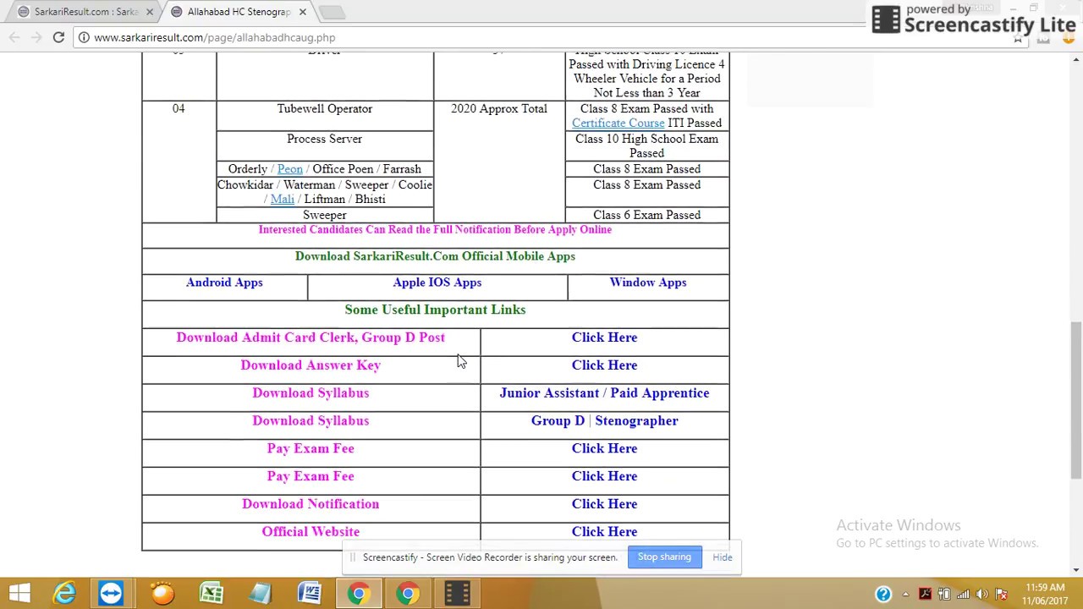The image size is (1083, 609).
Task: Open Word from the taskbar
Action: click(309, 593)
